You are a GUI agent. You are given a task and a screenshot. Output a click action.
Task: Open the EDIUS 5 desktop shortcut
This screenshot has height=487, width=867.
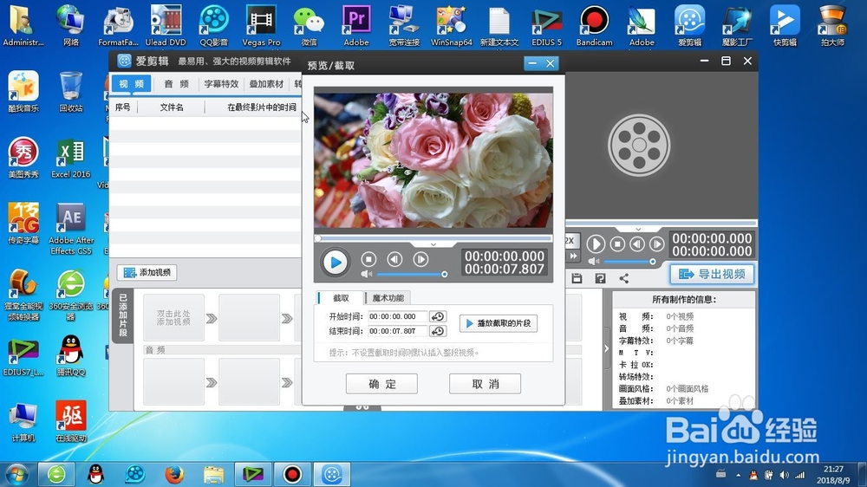click(547, 25)
